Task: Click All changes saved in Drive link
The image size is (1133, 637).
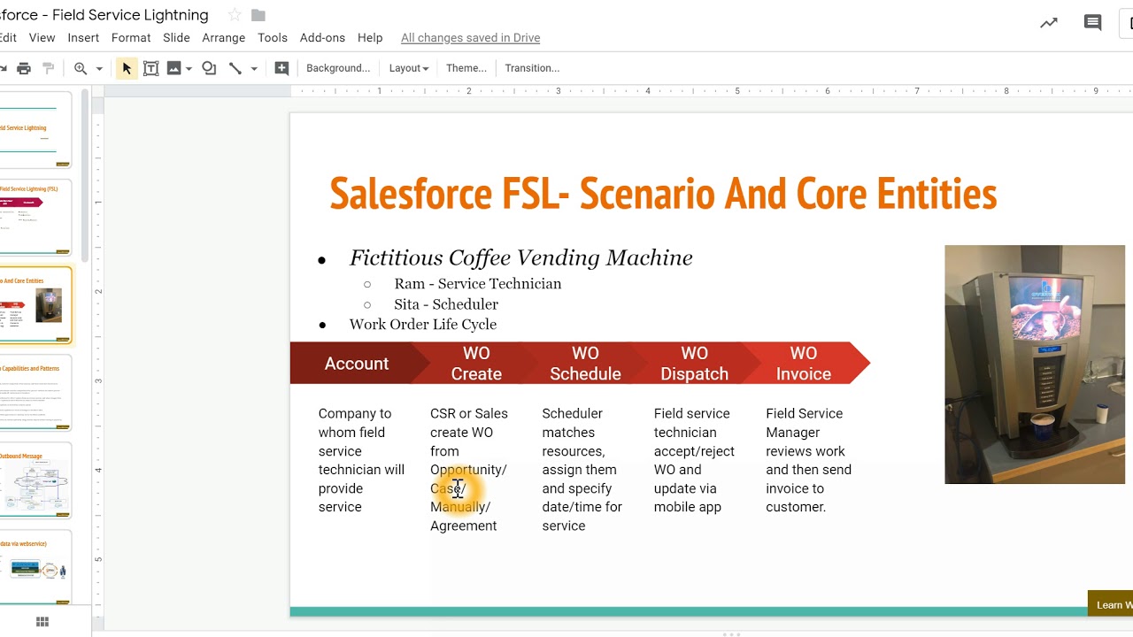Action: (x=470, y=38)
